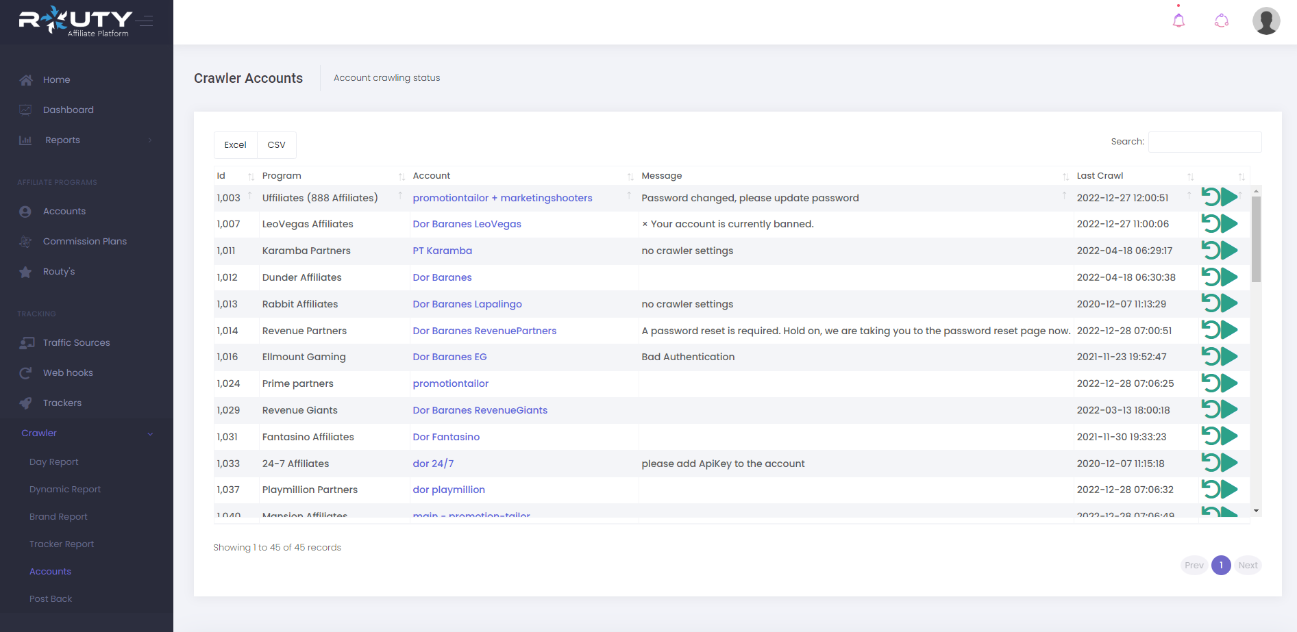Run crawler for Rabbit Affiliates row
Viewport: 1297px width, 632px height.
(x=1229, y=303)
